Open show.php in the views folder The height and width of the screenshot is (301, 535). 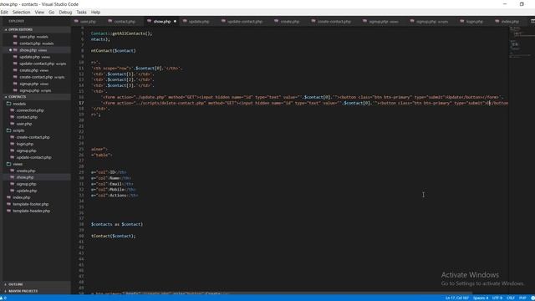point(25,177)
